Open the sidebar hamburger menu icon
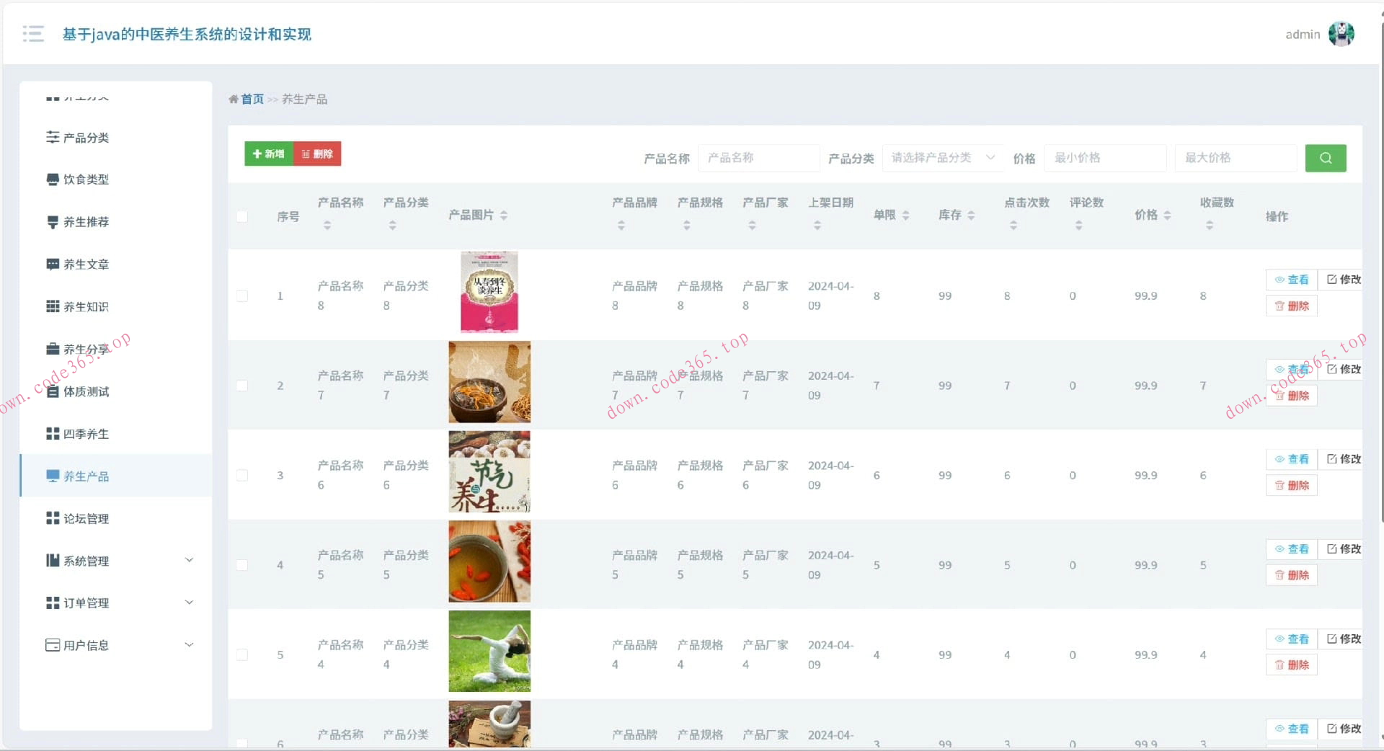The image size is (1384, 751). [x=32, y=34]
